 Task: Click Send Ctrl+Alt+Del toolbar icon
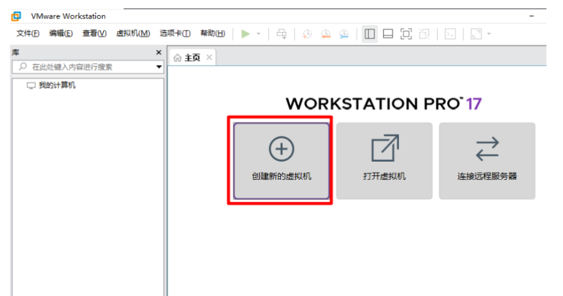pyautogui.click(x=281, y=34)
